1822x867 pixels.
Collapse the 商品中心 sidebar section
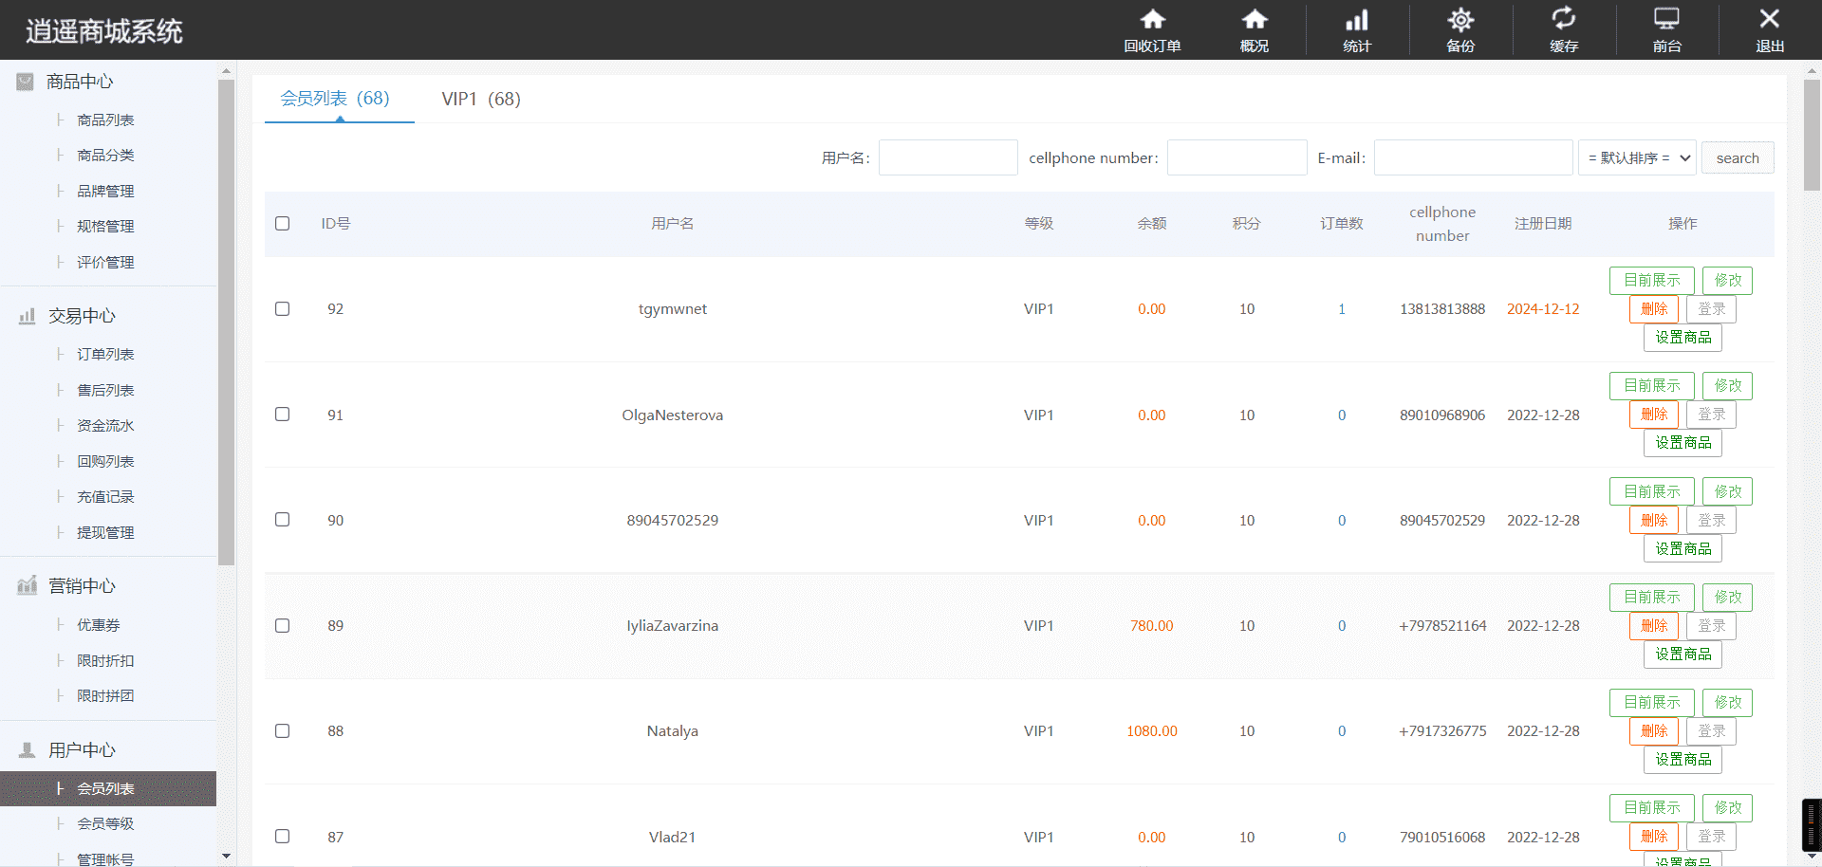(x=80, y=82)
